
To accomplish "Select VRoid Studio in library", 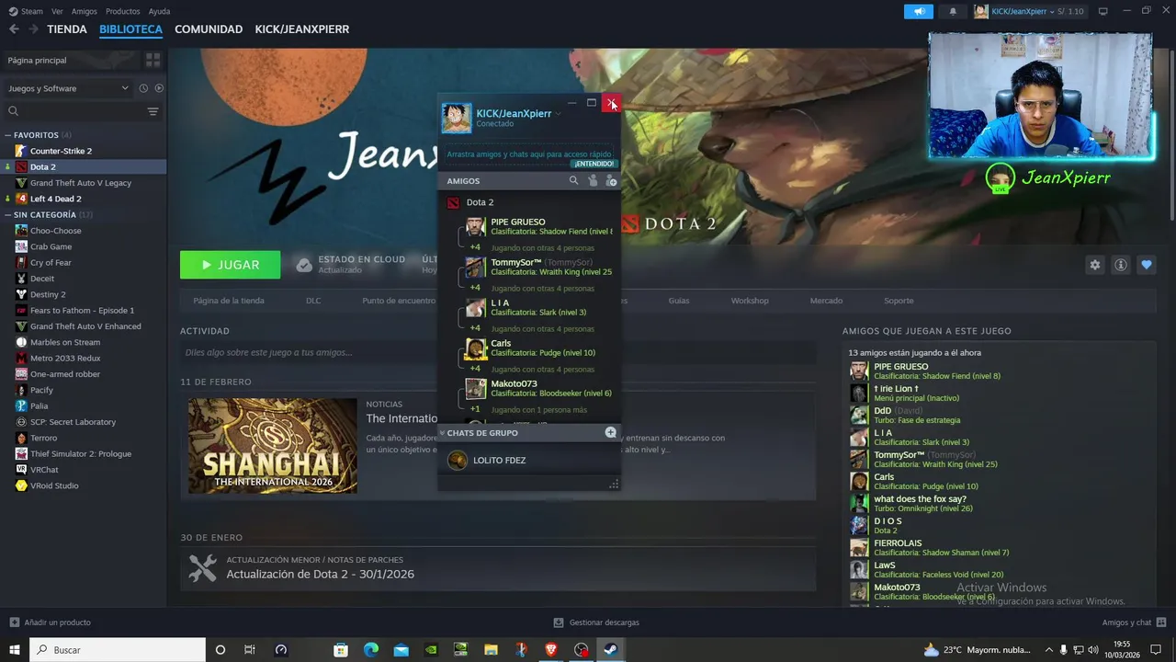I will click(54, 485).
